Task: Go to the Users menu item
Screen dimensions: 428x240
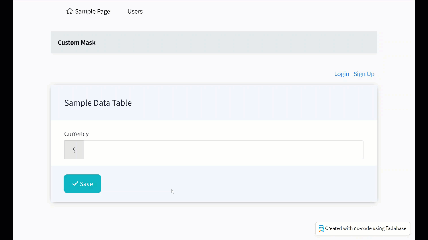Action: (x=135, y=11)
